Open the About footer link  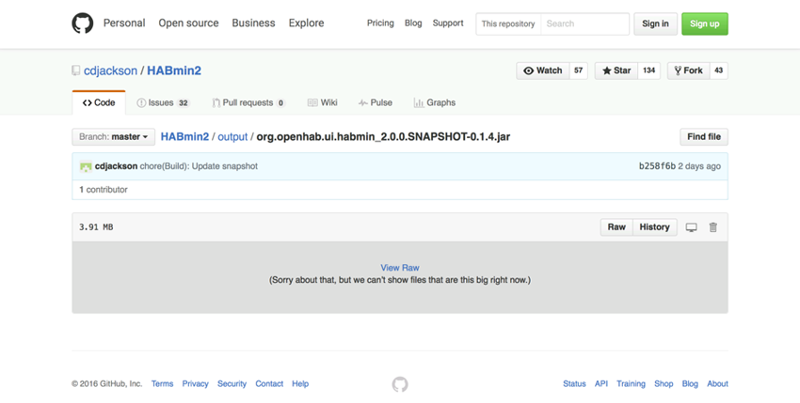[x=717, y=383]
